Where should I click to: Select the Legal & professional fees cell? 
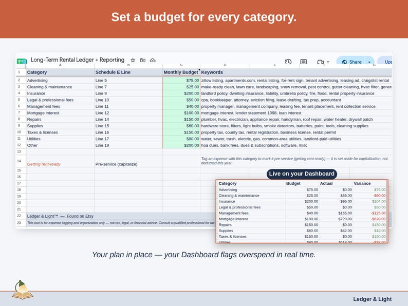[x=60, y=100]
